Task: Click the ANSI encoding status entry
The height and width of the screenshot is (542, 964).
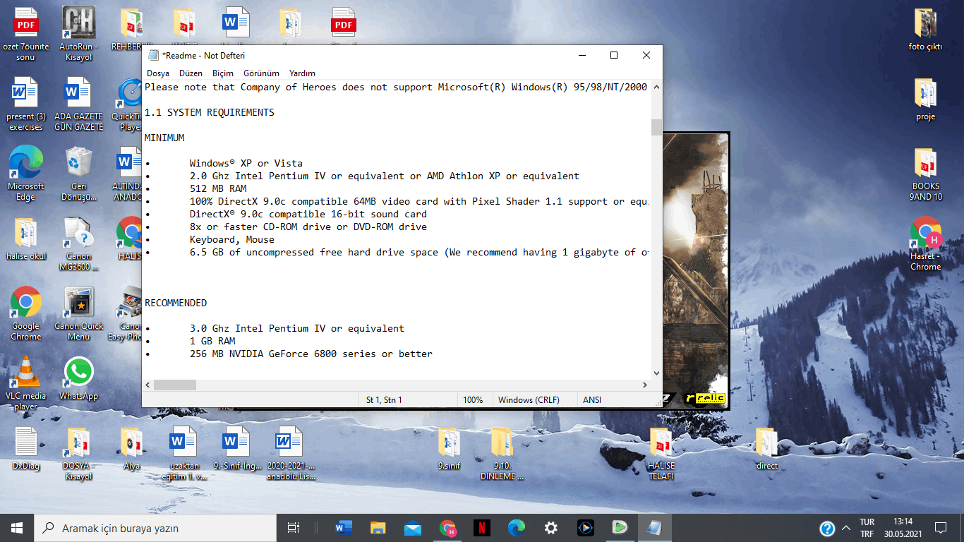Action: [592, 400]
